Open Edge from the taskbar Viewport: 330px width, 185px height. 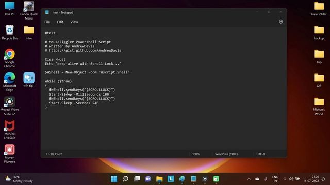(x=182, y=179)
